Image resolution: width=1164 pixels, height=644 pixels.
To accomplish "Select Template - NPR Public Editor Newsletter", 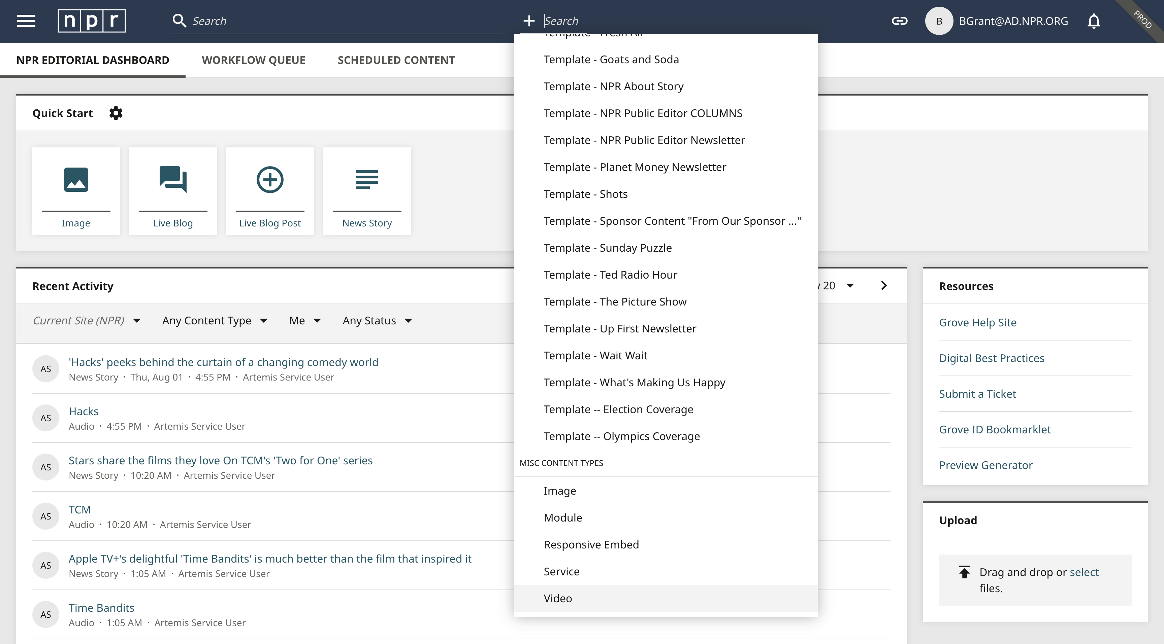I will tap(666, 140).
